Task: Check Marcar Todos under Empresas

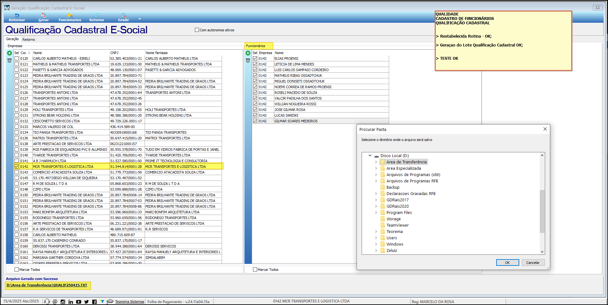Action: 17,270
